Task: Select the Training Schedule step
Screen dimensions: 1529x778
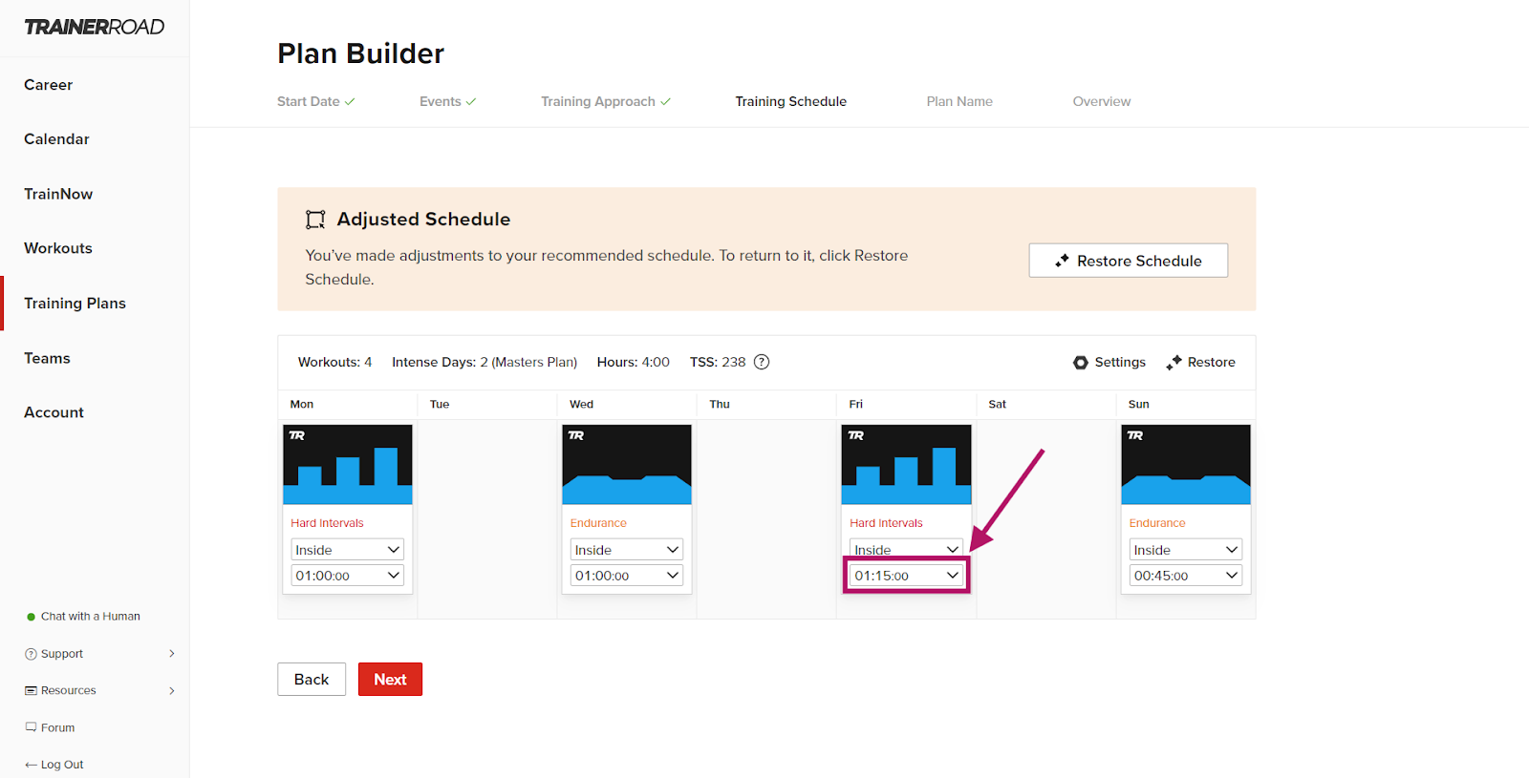Action: 790,101
